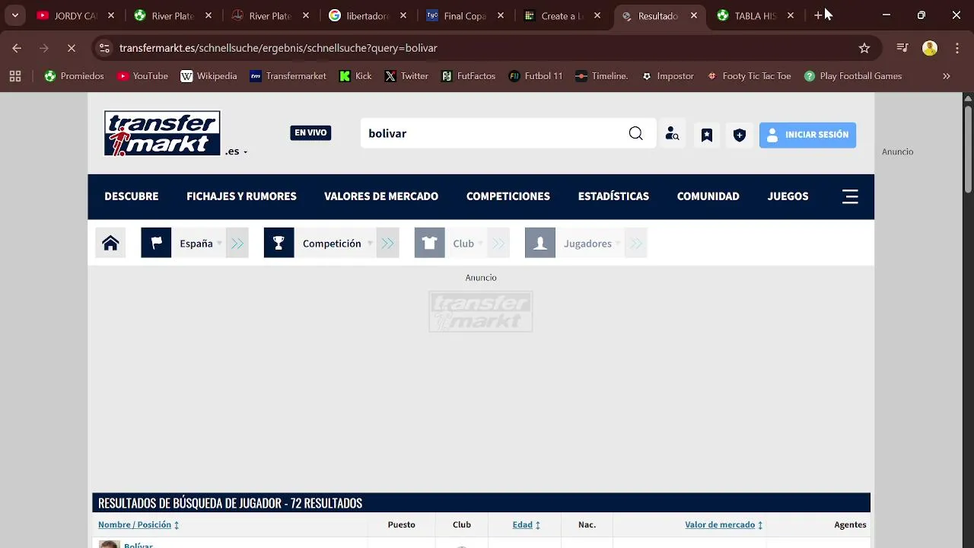Open Chrome apps grid shortcut
This screenshot has height=548, width=974.
15,76
